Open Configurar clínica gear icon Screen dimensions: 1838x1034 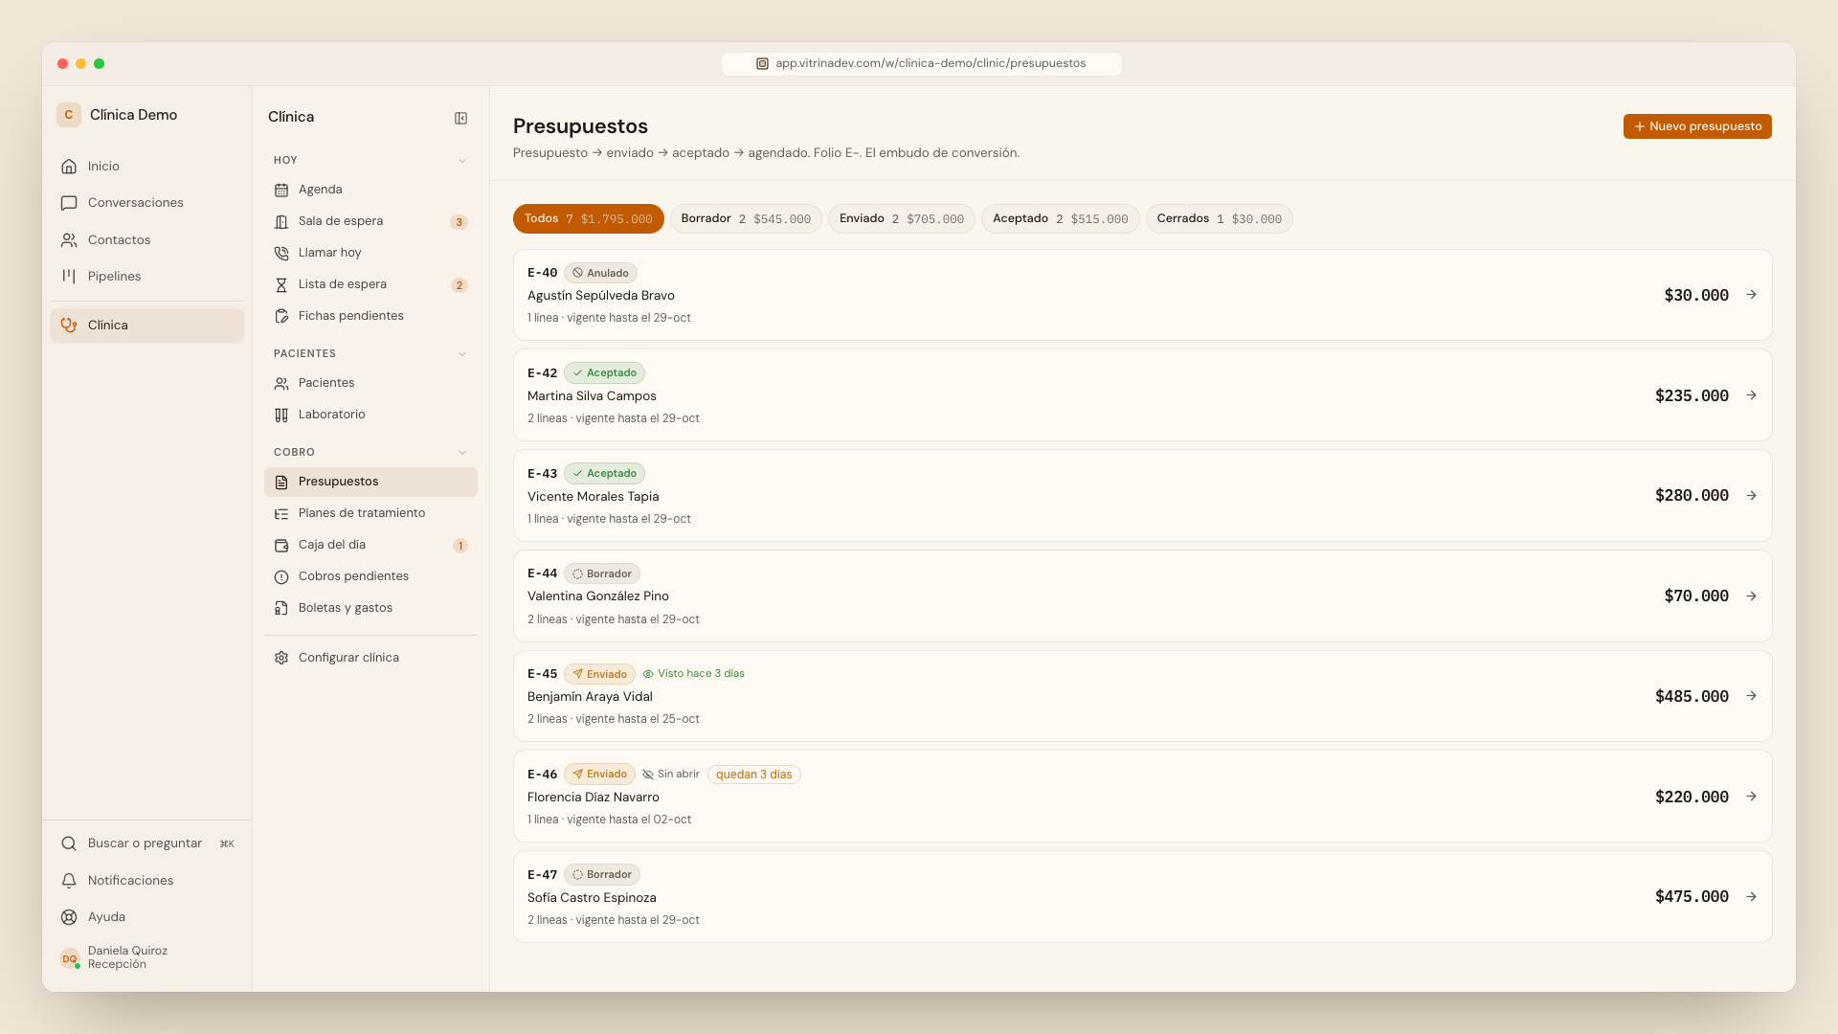click(x=281, y=658)
